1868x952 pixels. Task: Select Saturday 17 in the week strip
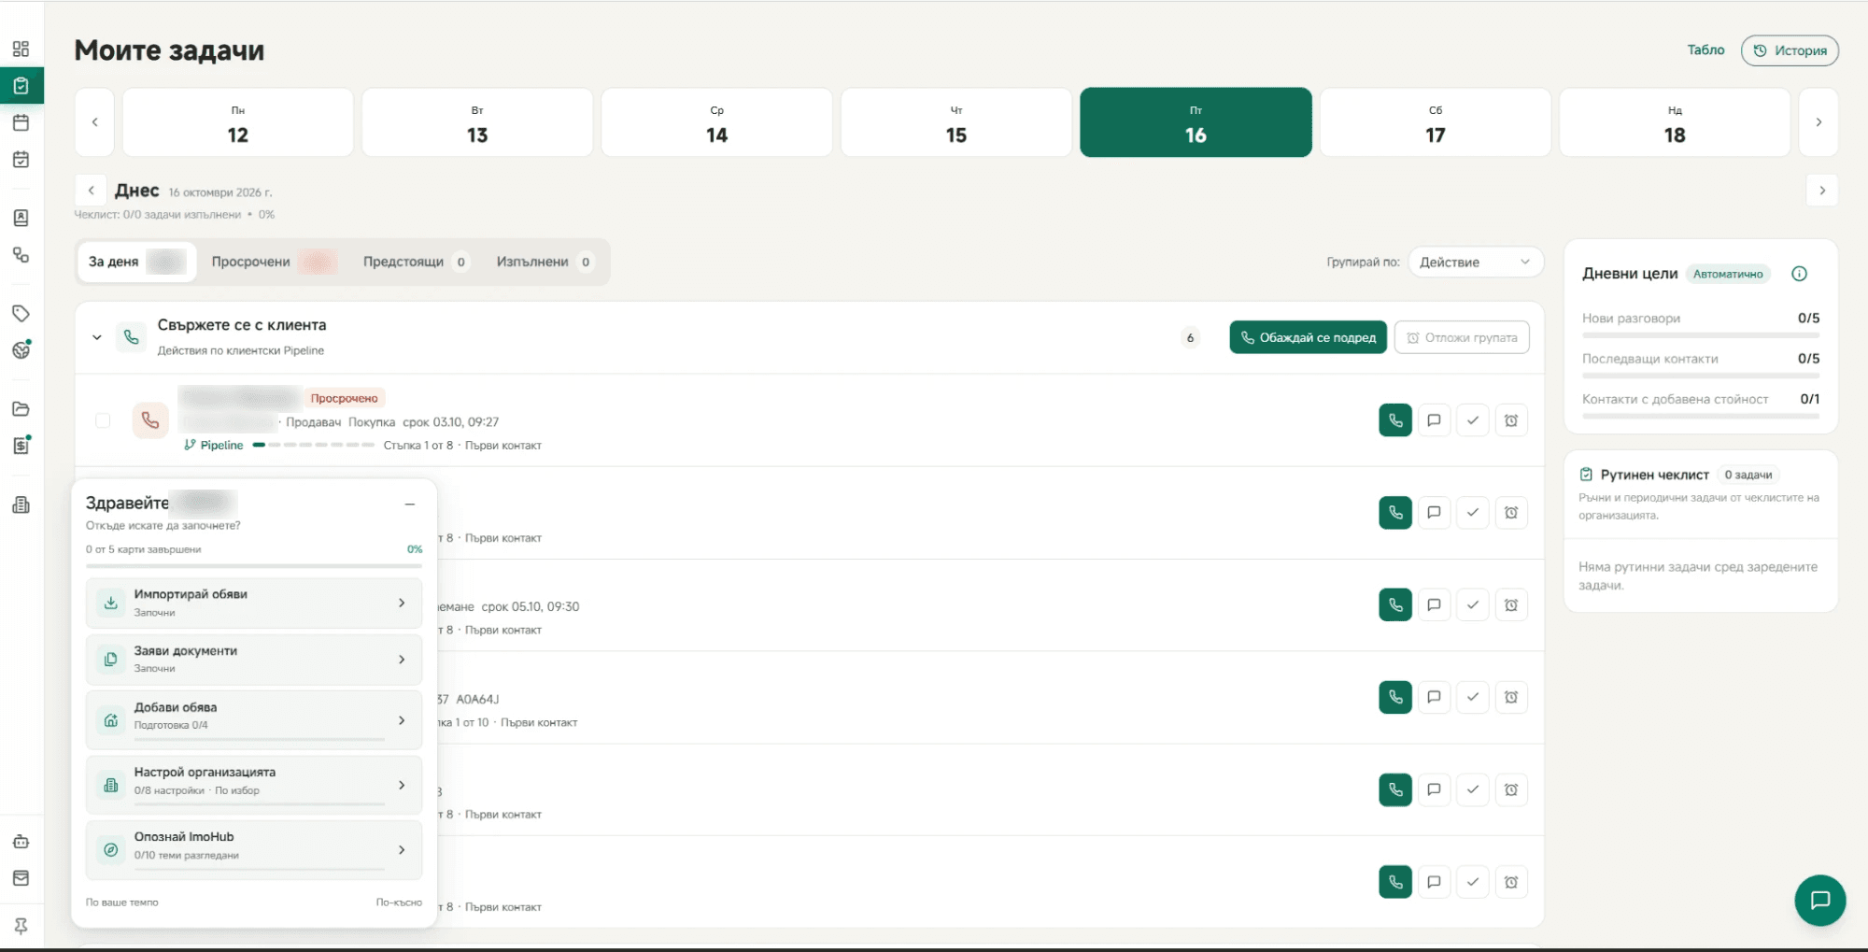tap(1435, 122)
